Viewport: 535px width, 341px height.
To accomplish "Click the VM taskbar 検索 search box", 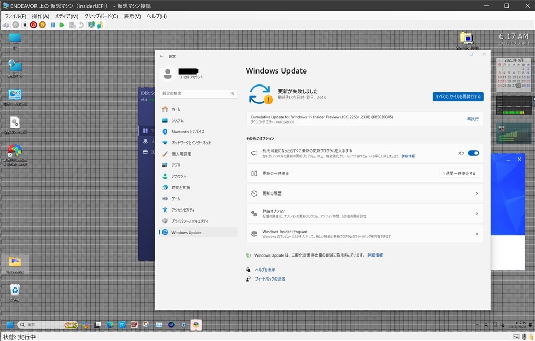I will [x=48, y=325].
